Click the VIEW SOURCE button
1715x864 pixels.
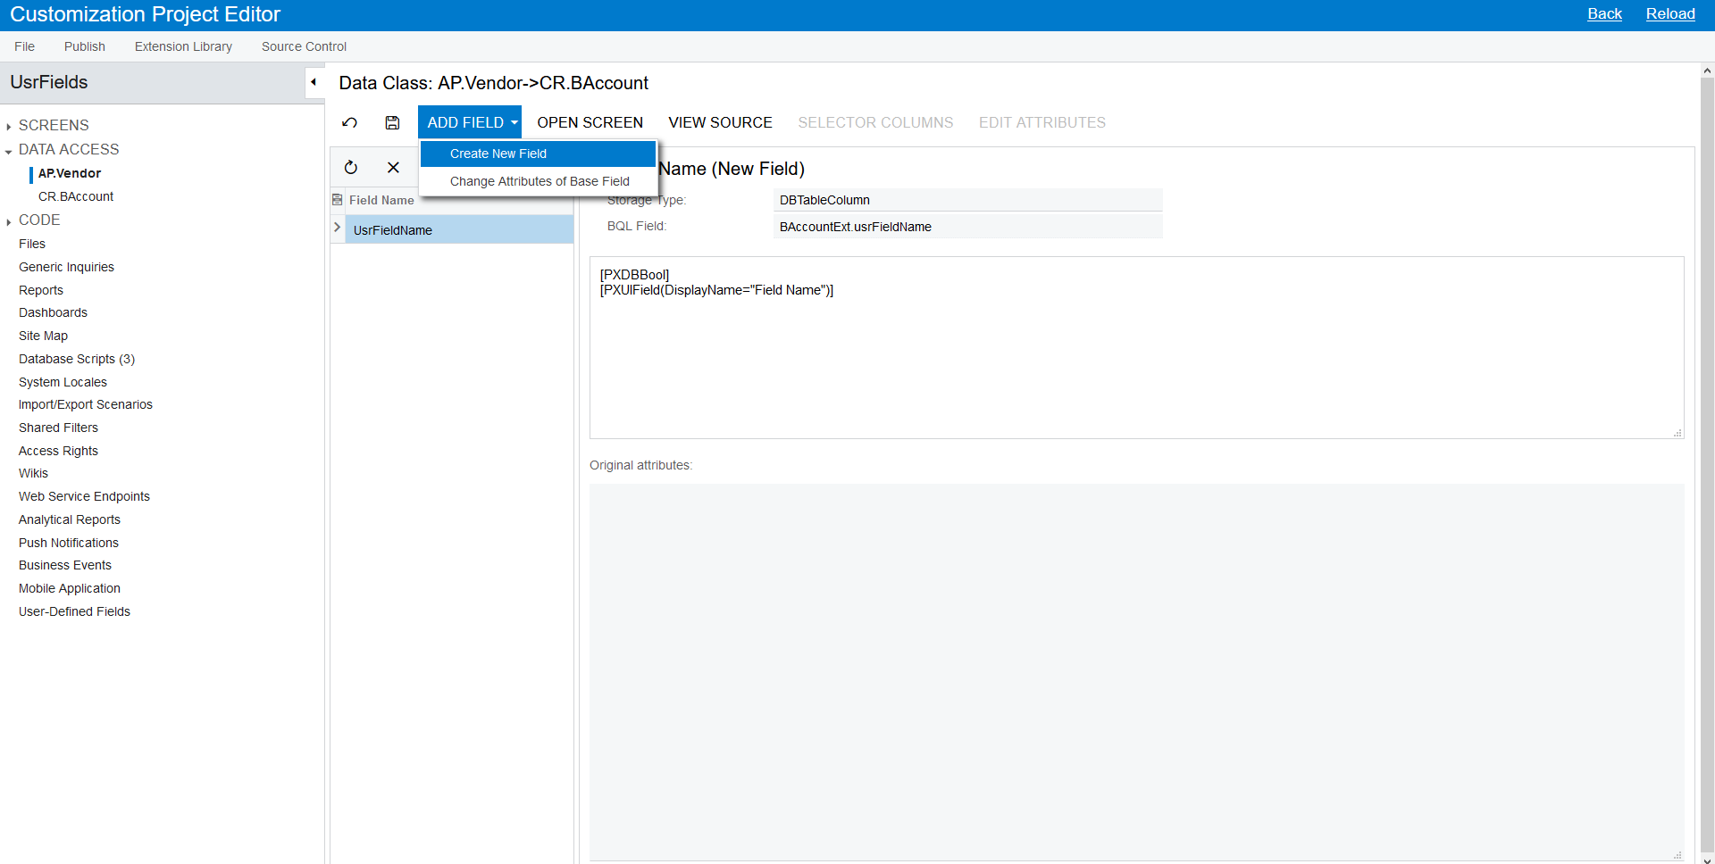[720, 123]
